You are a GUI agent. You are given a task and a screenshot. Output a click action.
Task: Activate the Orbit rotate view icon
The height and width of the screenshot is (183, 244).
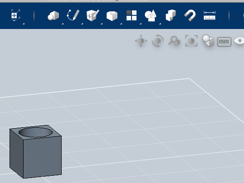pos(158,41)
